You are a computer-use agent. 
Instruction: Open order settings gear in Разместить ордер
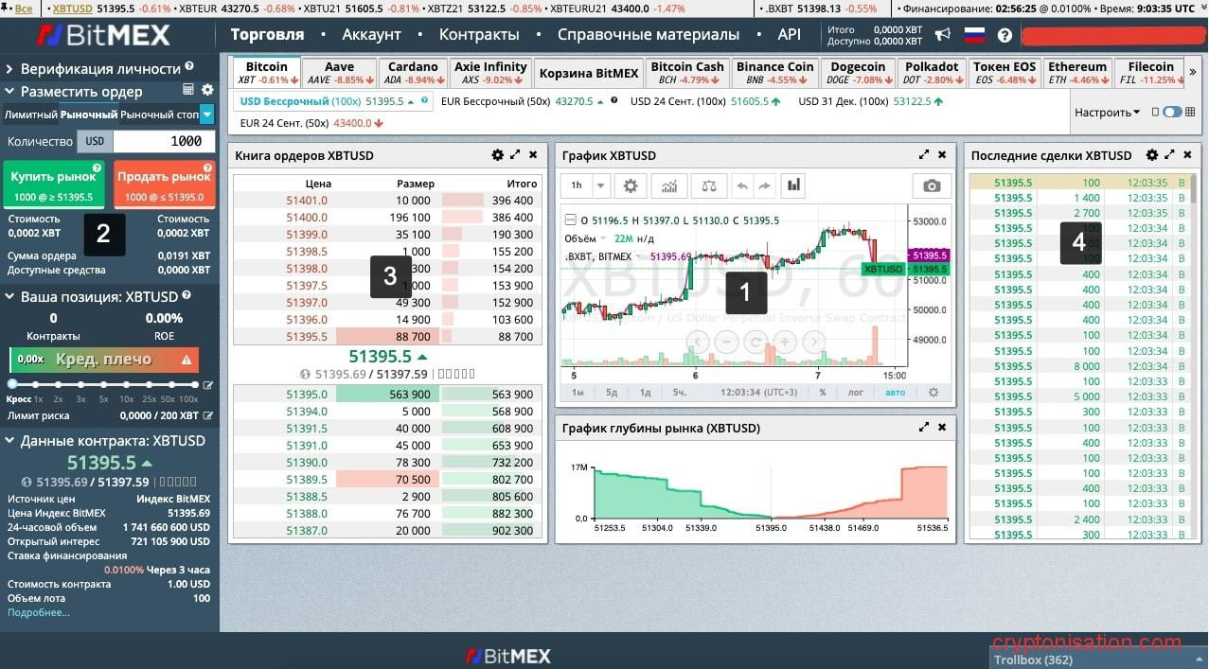pyautogui.click(x=207, y=91)
